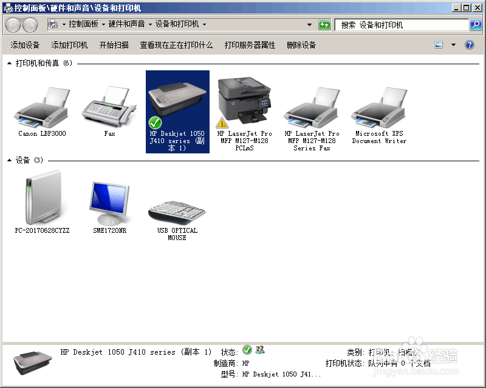Click the 打印机状态 queue detail text
486x388 pixels.
[378, 363]
